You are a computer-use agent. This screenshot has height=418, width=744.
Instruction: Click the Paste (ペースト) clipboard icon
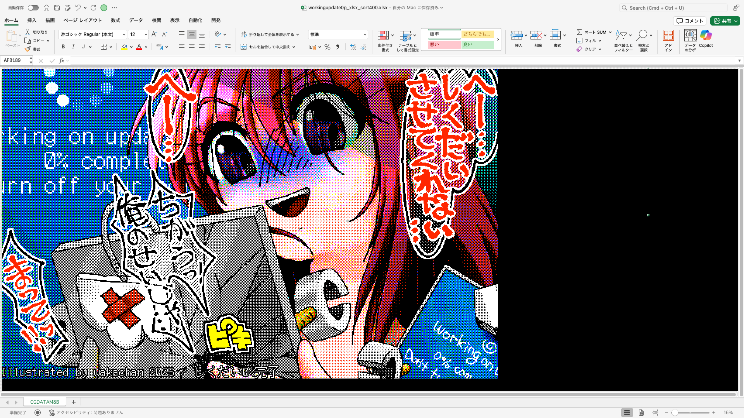11,36
